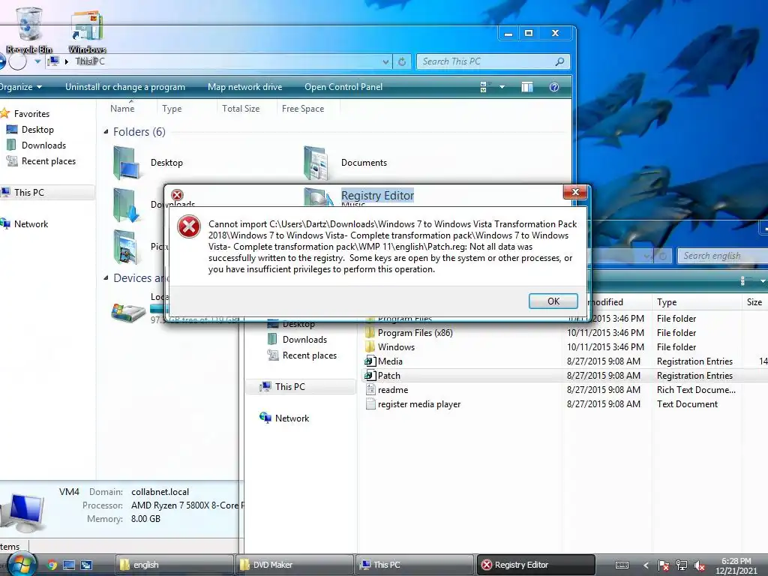Collapse the Devices and drives group
This screenshot has width=768, height=576.
pyautogui.click(x=106, y=278)
